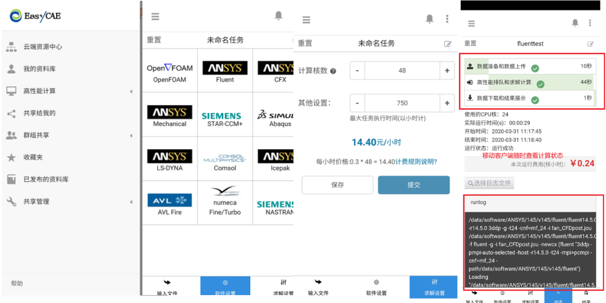Switch to 软件设置 tab on solver settings screen

376,287
